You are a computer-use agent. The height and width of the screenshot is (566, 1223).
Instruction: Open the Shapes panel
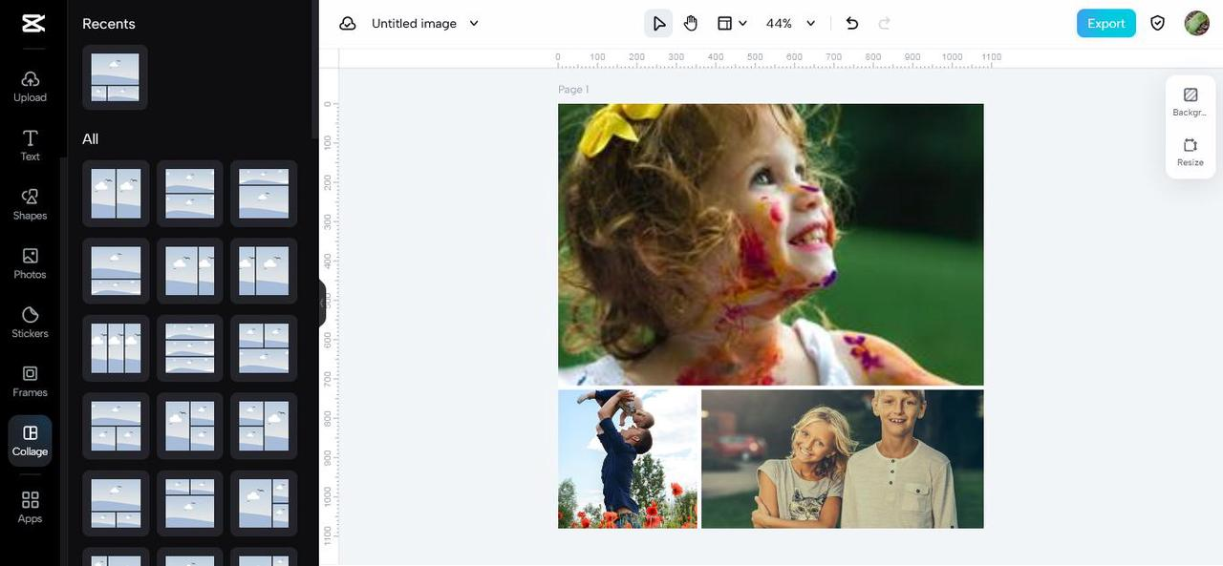30,204
